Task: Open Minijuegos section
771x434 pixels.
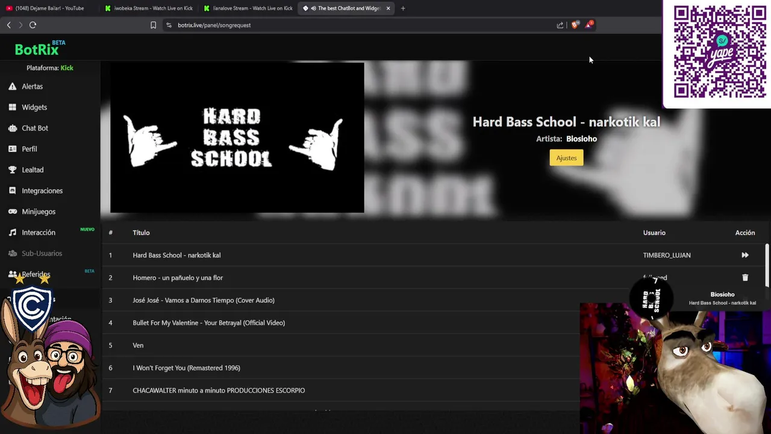Action: pos(39,212)
